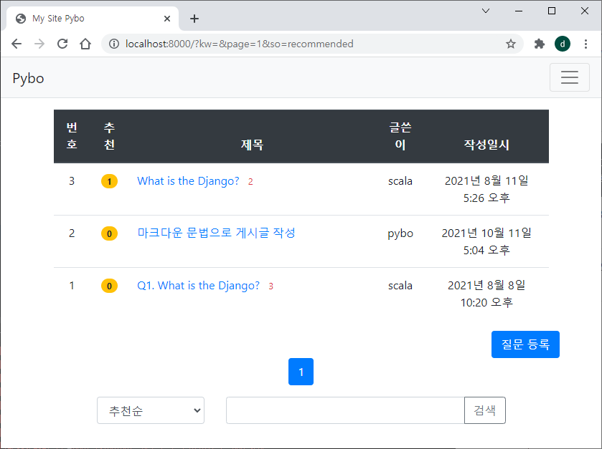
Task: Click date '2021년 8월 11일 5:26 오후'
Action: 486,189
